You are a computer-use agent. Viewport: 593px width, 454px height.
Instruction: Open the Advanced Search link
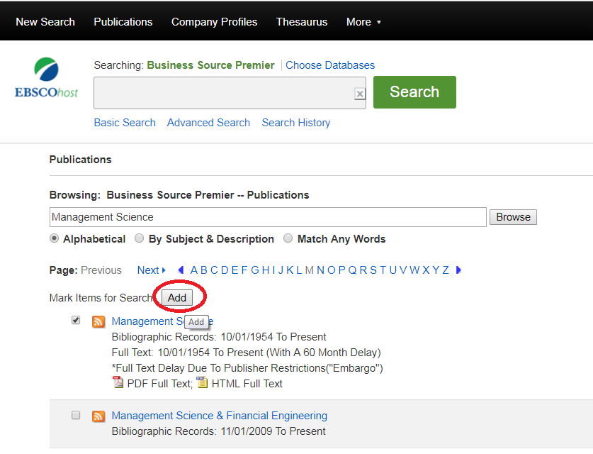(208, 122)
